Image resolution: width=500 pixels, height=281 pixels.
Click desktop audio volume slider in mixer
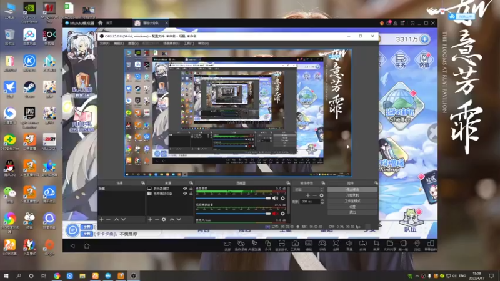click(x=233, y=198)
